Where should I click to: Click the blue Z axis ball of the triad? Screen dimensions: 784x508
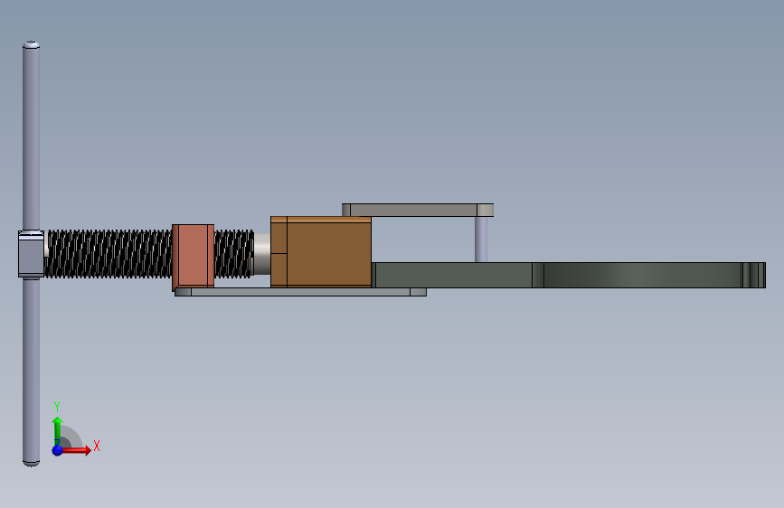58,450
